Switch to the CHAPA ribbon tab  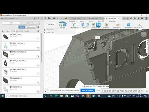click(91, 21)
